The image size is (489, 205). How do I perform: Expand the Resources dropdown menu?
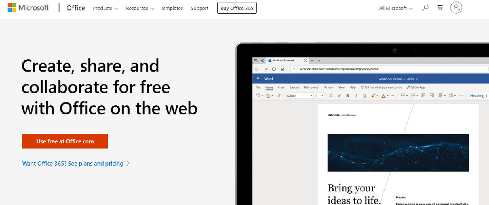coord(140,9)
